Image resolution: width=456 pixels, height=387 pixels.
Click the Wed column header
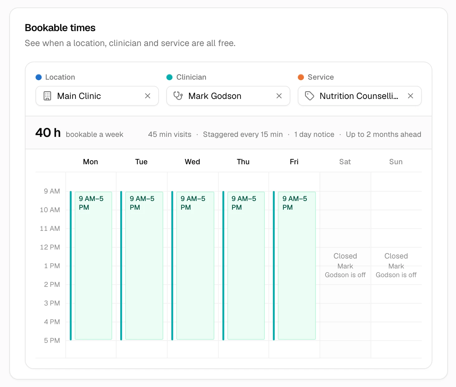tap(192, 162)
